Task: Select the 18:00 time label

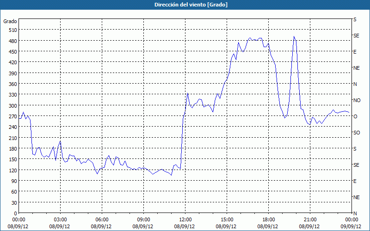Action: click(269, 220)
